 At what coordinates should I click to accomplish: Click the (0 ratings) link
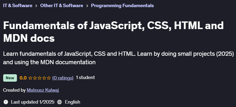coord(63,78)
